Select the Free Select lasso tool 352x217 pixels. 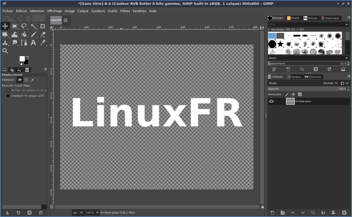click(24, 26)
